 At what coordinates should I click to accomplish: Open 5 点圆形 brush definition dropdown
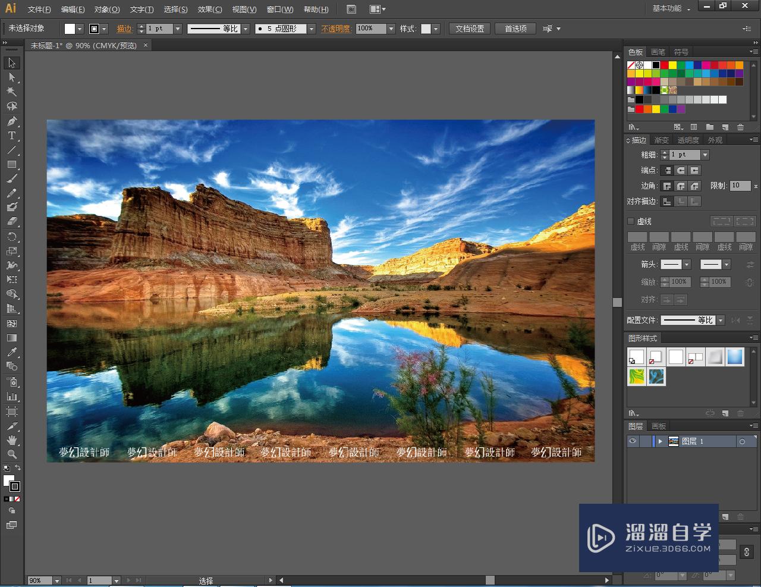(311, 29)
